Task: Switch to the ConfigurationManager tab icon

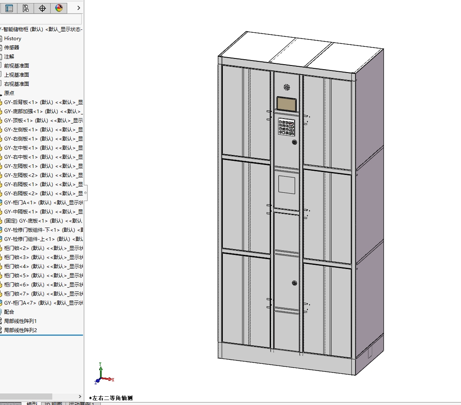Action: tap(26, 8)
